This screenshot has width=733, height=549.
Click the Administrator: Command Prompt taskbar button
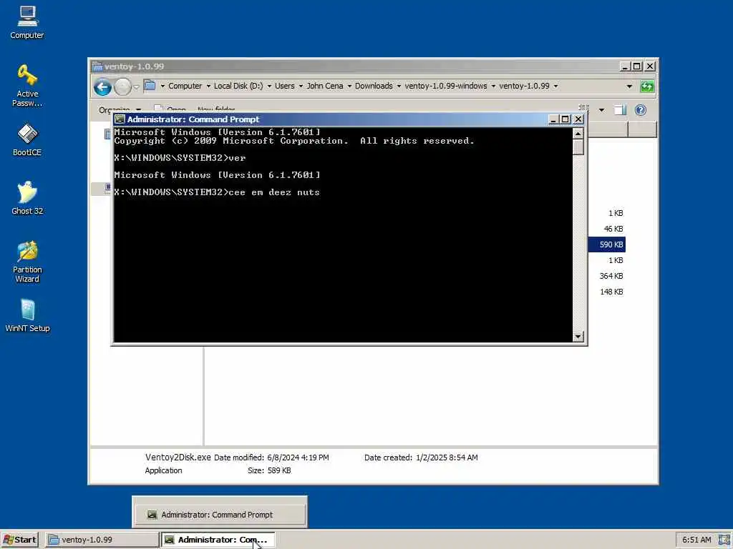coord(218,540)
